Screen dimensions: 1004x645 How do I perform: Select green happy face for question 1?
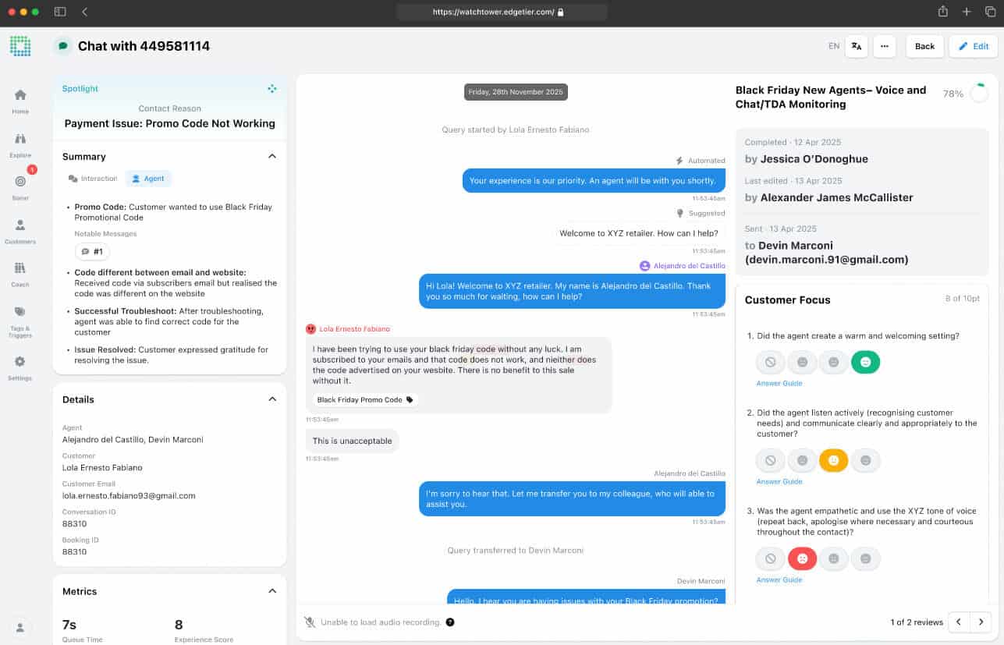(x=865, y=362)
